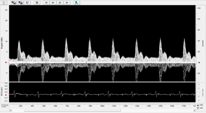Click the red diamond ECG baseline marker
Viewport: 206px width, 113px height.
pos(6,95)
